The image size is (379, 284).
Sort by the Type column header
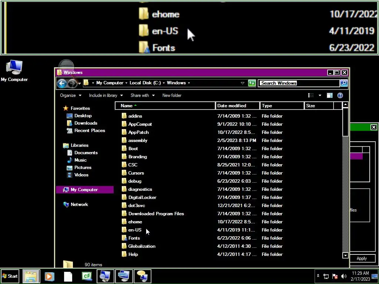coord(282,106)
